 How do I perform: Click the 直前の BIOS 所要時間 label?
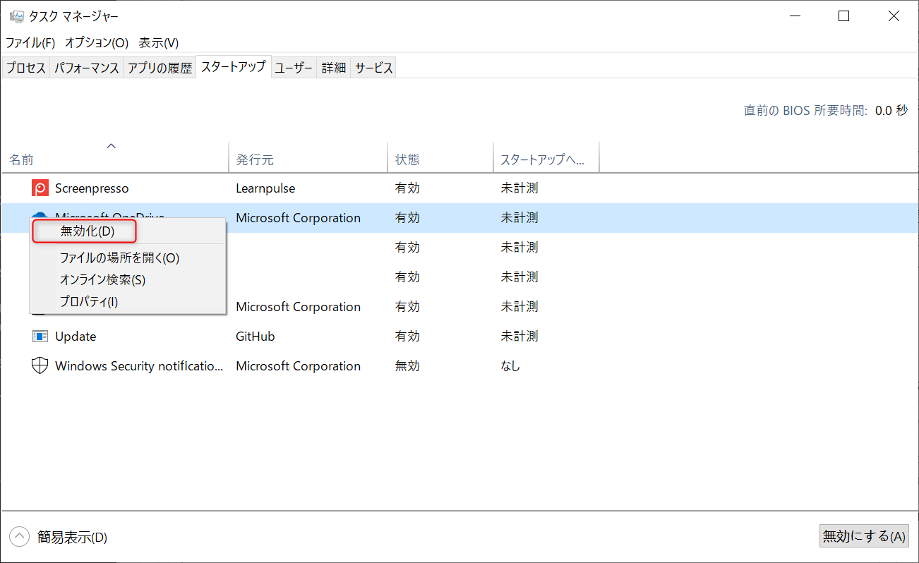click(805, 111)
